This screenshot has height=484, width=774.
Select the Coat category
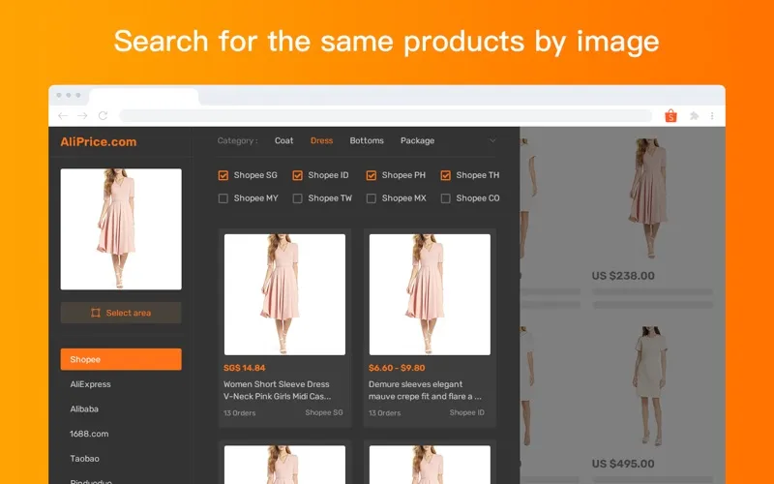283,140
